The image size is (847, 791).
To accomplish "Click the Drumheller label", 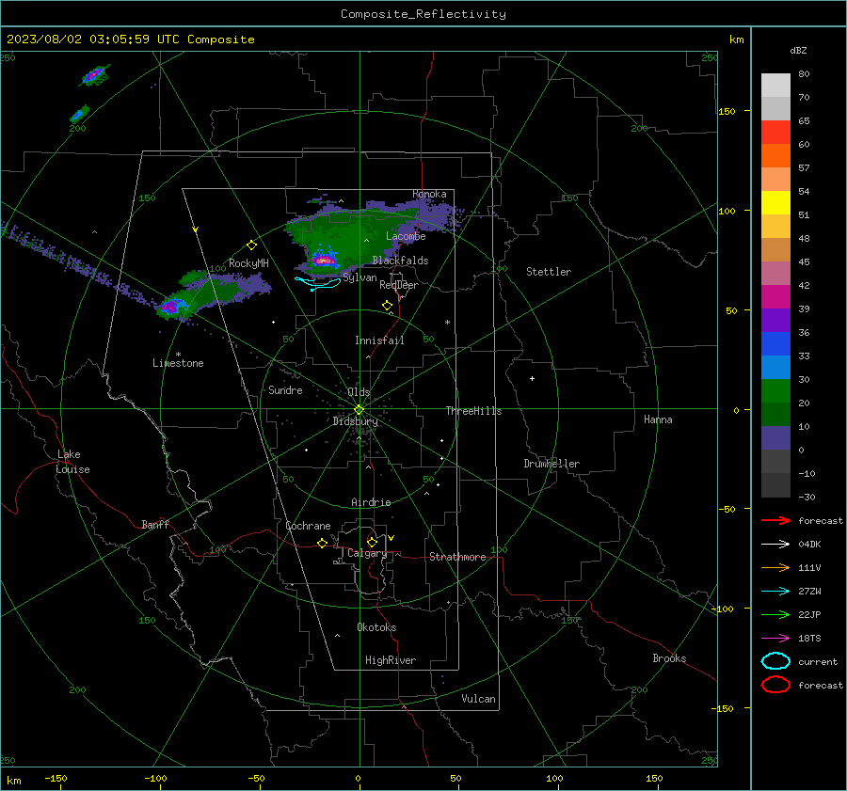I will click(x=551, y=464).
